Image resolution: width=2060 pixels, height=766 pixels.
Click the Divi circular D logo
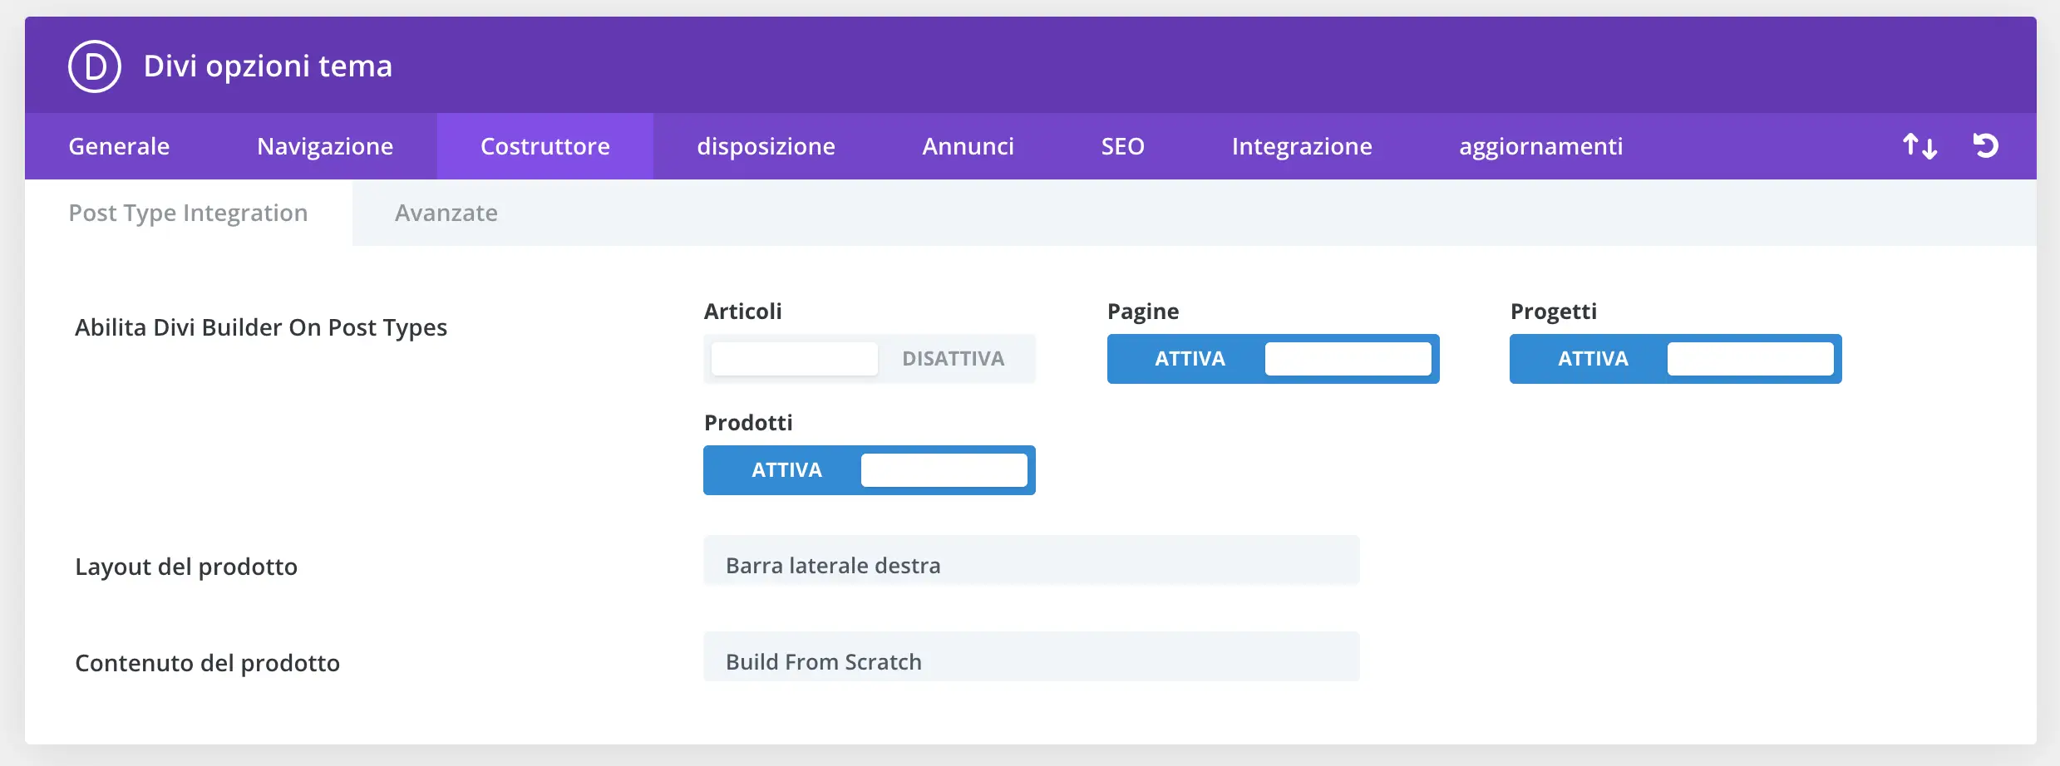point(95,66)
